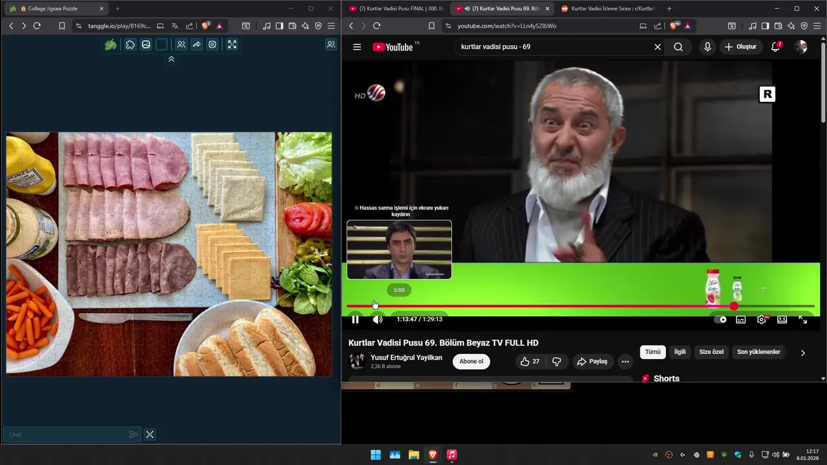Open the YouTube hamburger guide menu
This screenshot has width=827, height=465.
point(357,46)
